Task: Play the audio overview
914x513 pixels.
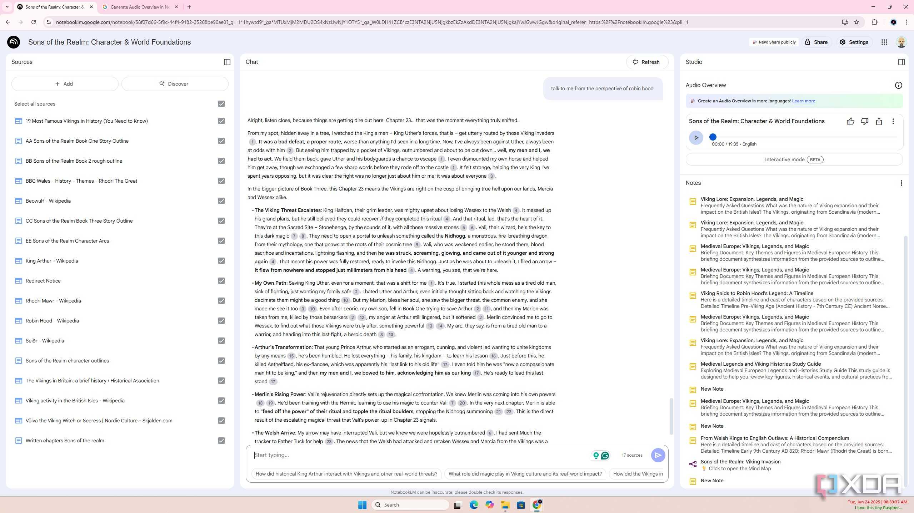Action: [x=696, y=138]
